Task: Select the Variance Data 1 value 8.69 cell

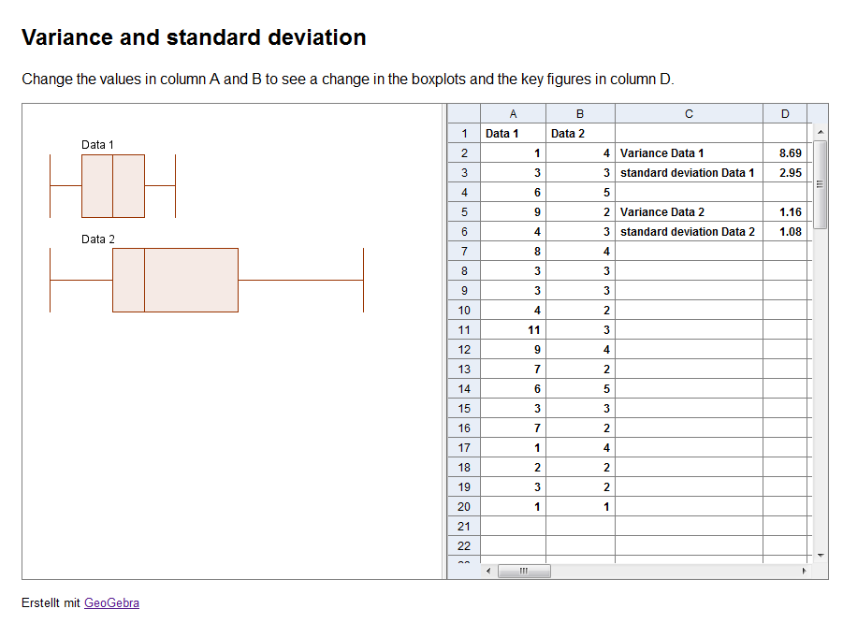Action: [785, 153]
